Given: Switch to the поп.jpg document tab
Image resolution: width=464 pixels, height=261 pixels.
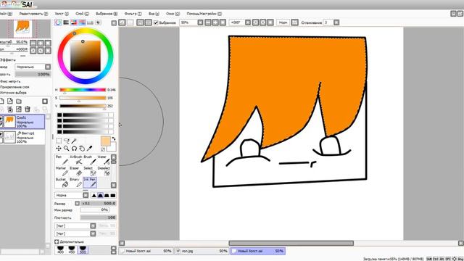Looking at the screenshot, I should 202,251.
